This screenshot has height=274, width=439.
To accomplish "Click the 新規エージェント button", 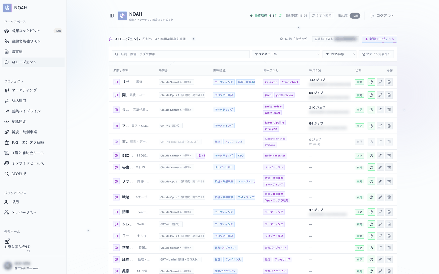I will pyautogui.click(x=380, y=39).
